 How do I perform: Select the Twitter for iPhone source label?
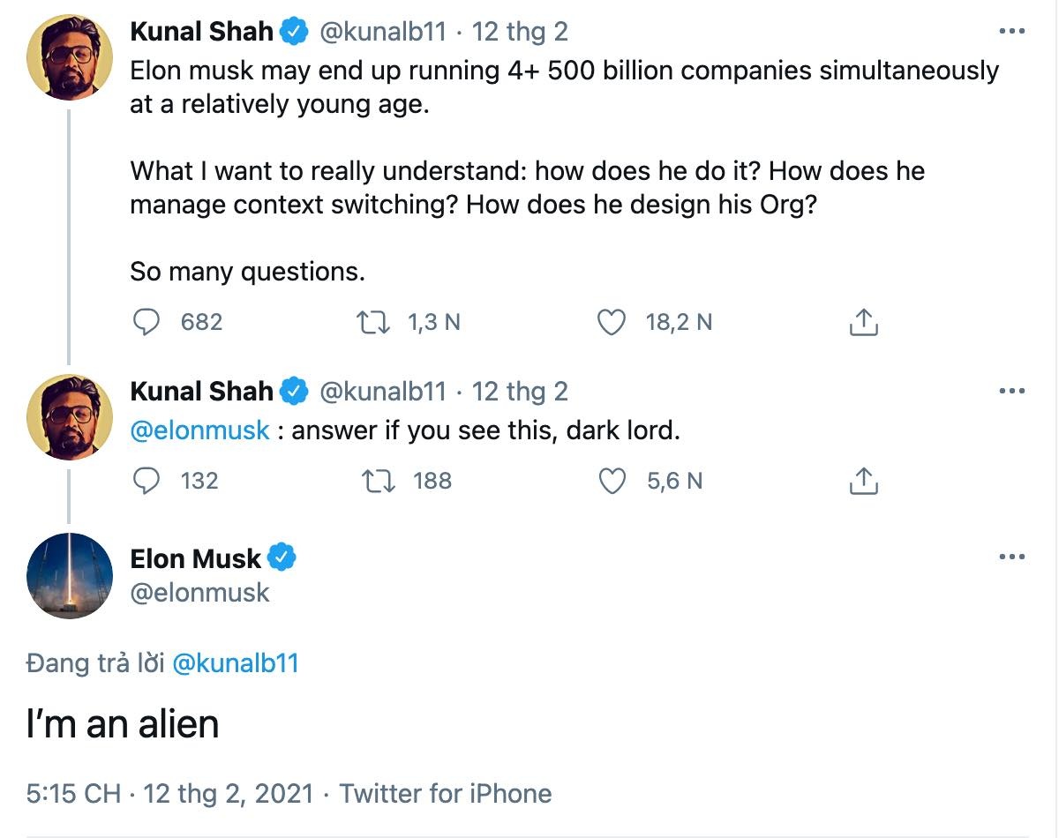coord(446,793)
